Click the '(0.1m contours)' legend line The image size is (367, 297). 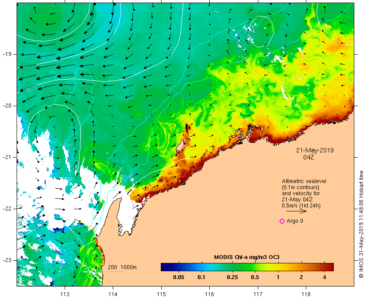tap(301, 187)
